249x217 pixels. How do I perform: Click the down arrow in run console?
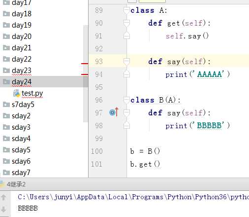pos(3,209)
